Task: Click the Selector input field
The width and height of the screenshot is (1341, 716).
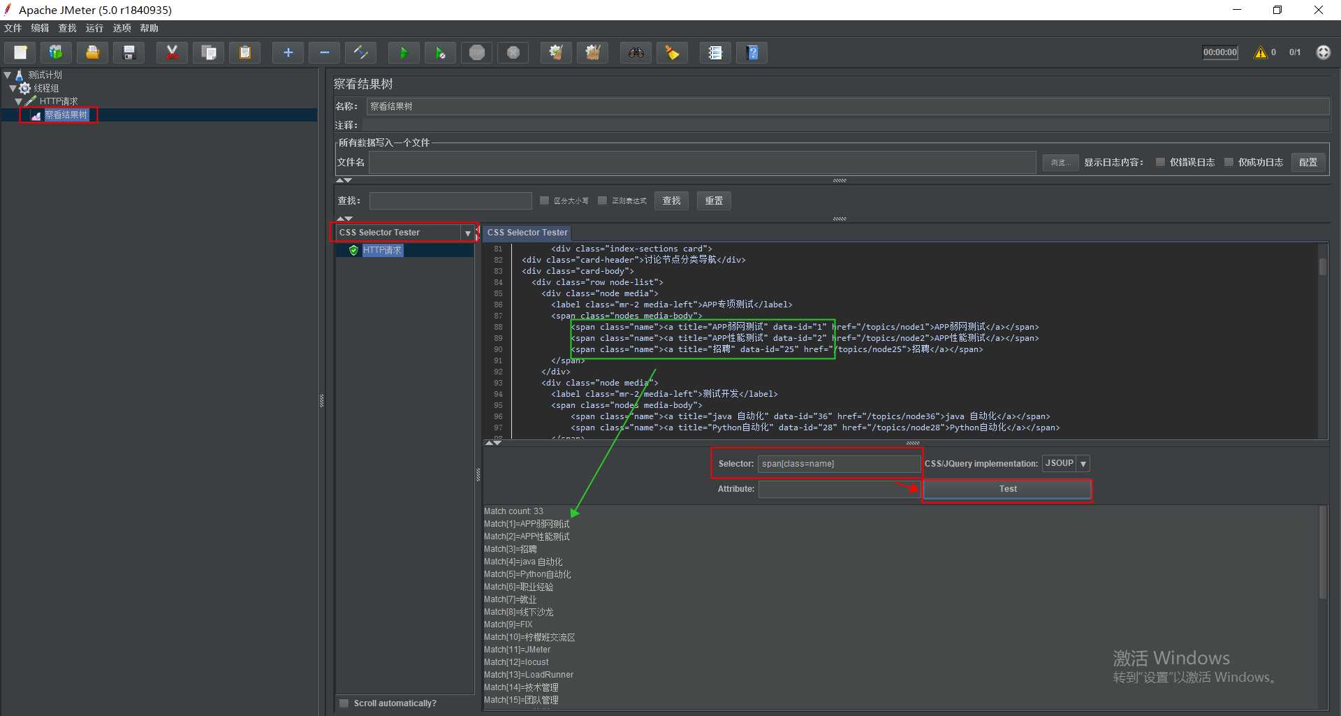Action: [x=839, y=464]
